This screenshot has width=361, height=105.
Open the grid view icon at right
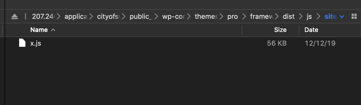click(x=354, y=17)
